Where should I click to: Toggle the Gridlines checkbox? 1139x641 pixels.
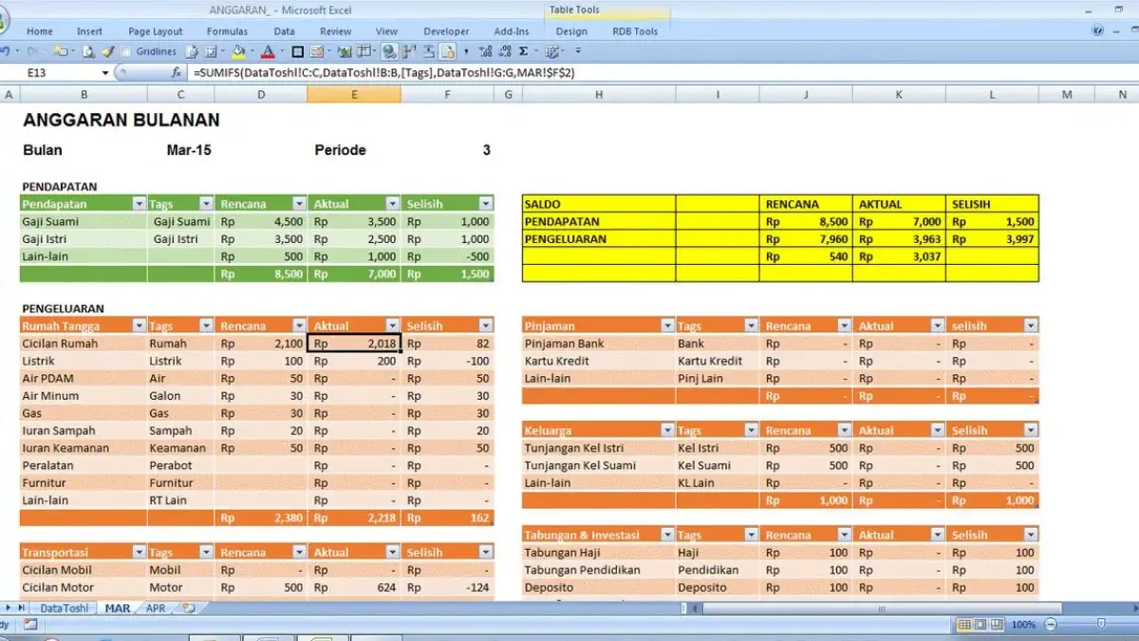pos(125,51)
